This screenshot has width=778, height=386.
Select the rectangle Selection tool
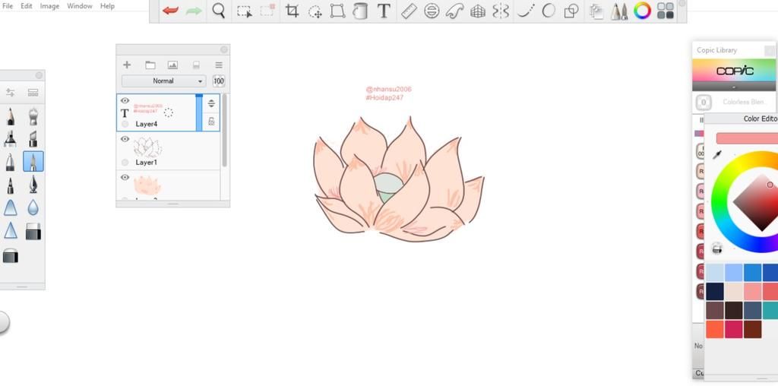click(244, 11)
